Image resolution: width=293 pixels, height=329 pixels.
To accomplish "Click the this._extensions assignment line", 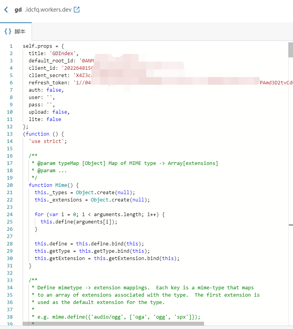I will (92, 200).
